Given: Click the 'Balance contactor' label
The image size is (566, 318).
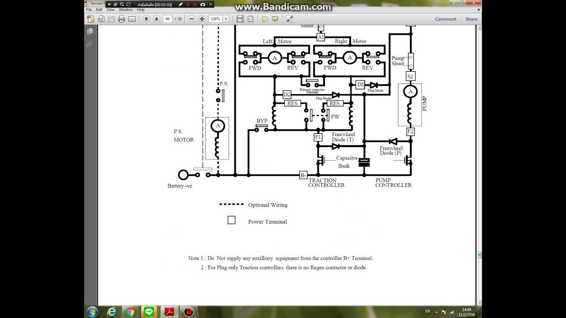Looking at the screenshot, I should pos(312,90).
